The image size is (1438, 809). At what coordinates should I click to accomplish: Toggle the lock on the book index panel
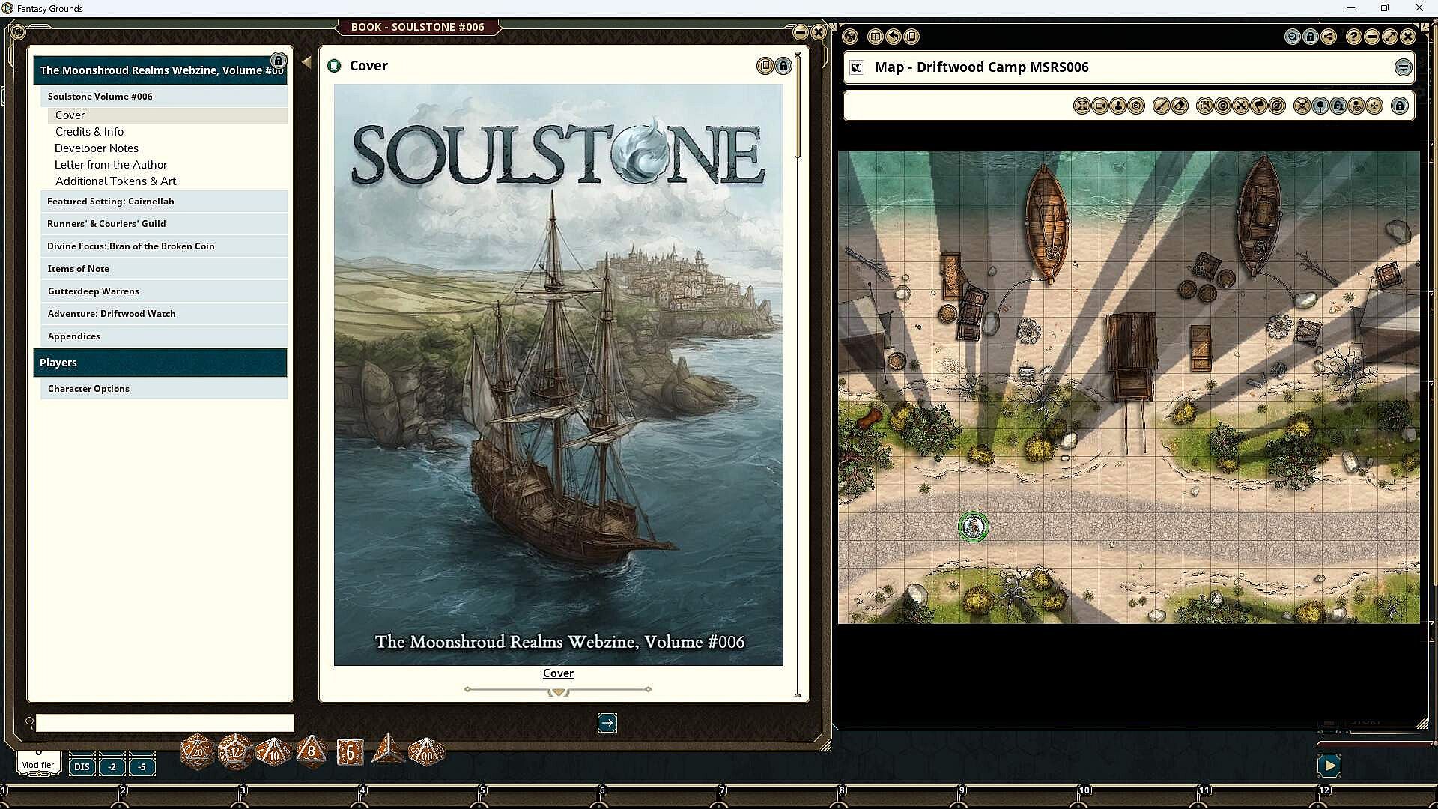[x=278, y=61]
